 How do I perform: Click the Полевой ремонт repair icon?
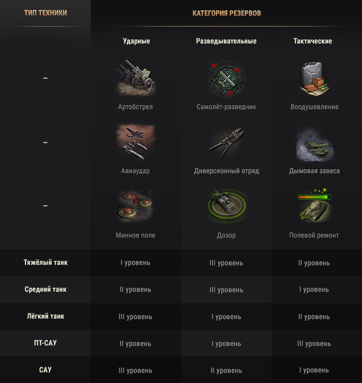(315, 205)
